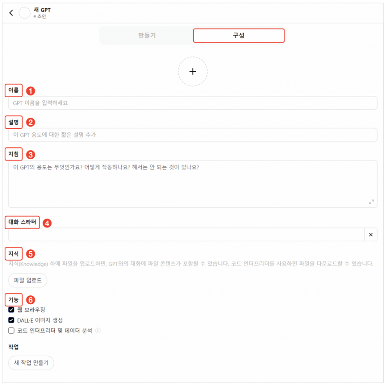Click the 파일 업로드 button
Viewport: 384px width, 384px height.
tap(28, 280)
